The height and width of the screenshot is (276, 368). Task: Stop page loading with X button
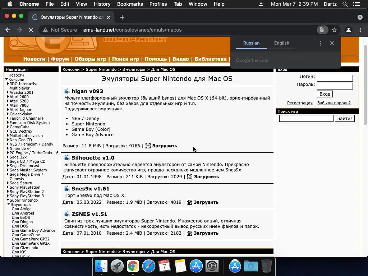click(x=31, y=30)
